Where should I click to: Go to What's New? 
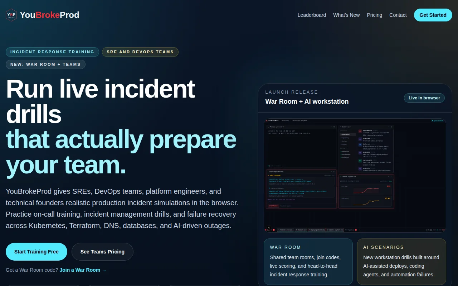tap(346, 15)
